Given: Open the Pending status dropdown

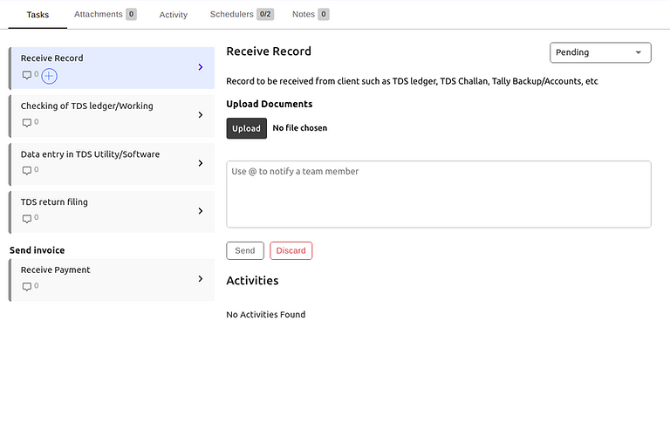Looking at the screenshot, I should click(601, 52).
